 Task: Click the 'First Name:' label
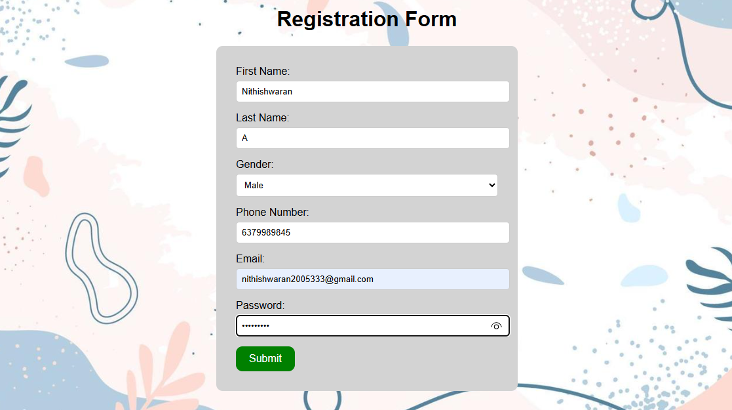[263, 71]
